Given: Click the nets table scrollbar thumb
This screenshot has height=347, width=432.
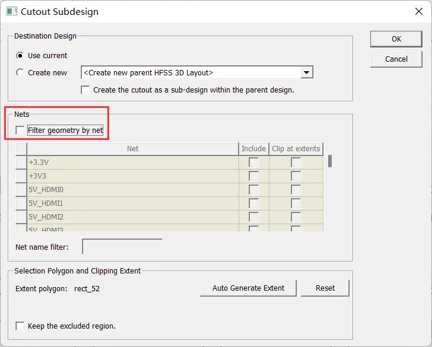Looking at the screenshot, I should tap(330, 161).
